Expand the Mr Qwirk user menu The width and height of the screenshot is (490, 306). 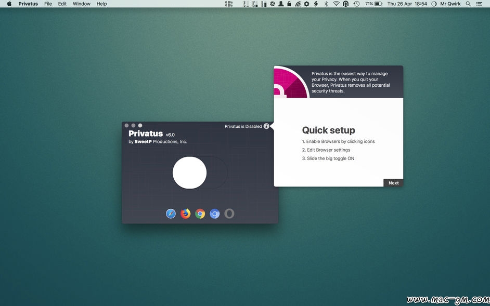click(x=450, y=4)
